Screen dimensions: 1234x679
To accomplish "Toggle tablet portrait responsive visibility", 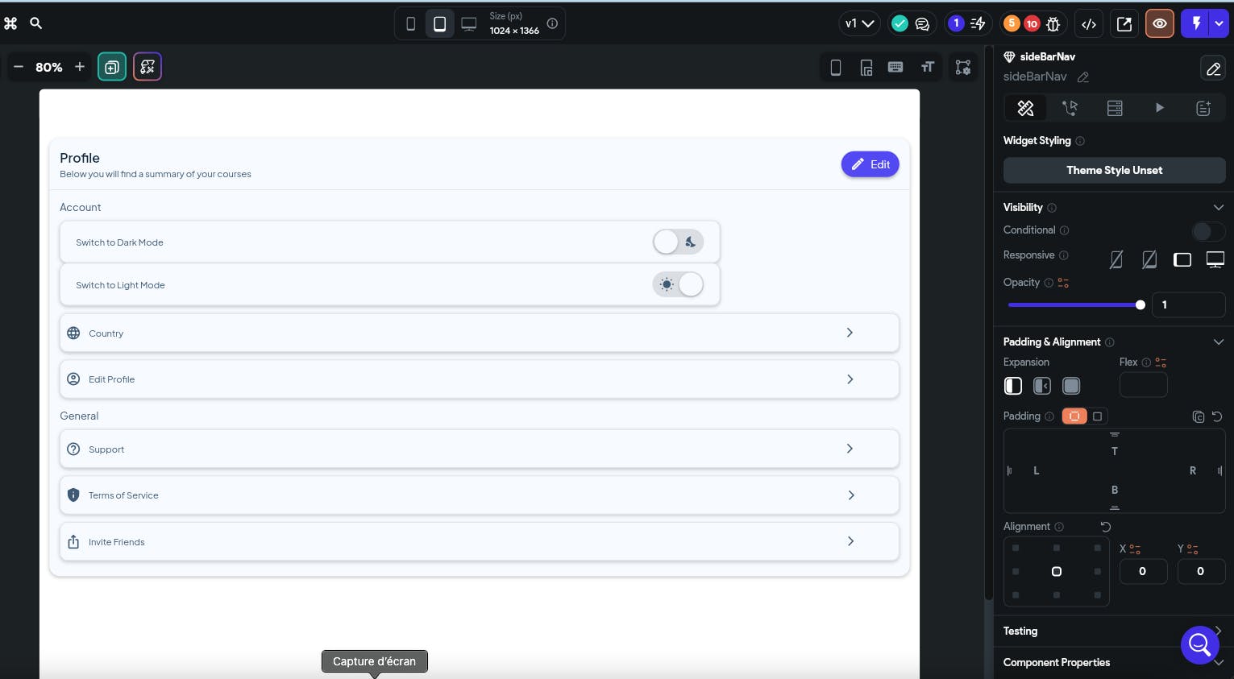I will pos(1149,259).
